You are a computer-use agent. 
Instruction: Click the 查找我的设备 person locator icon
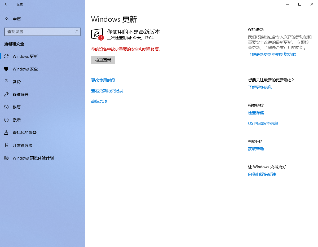point(7,133)
